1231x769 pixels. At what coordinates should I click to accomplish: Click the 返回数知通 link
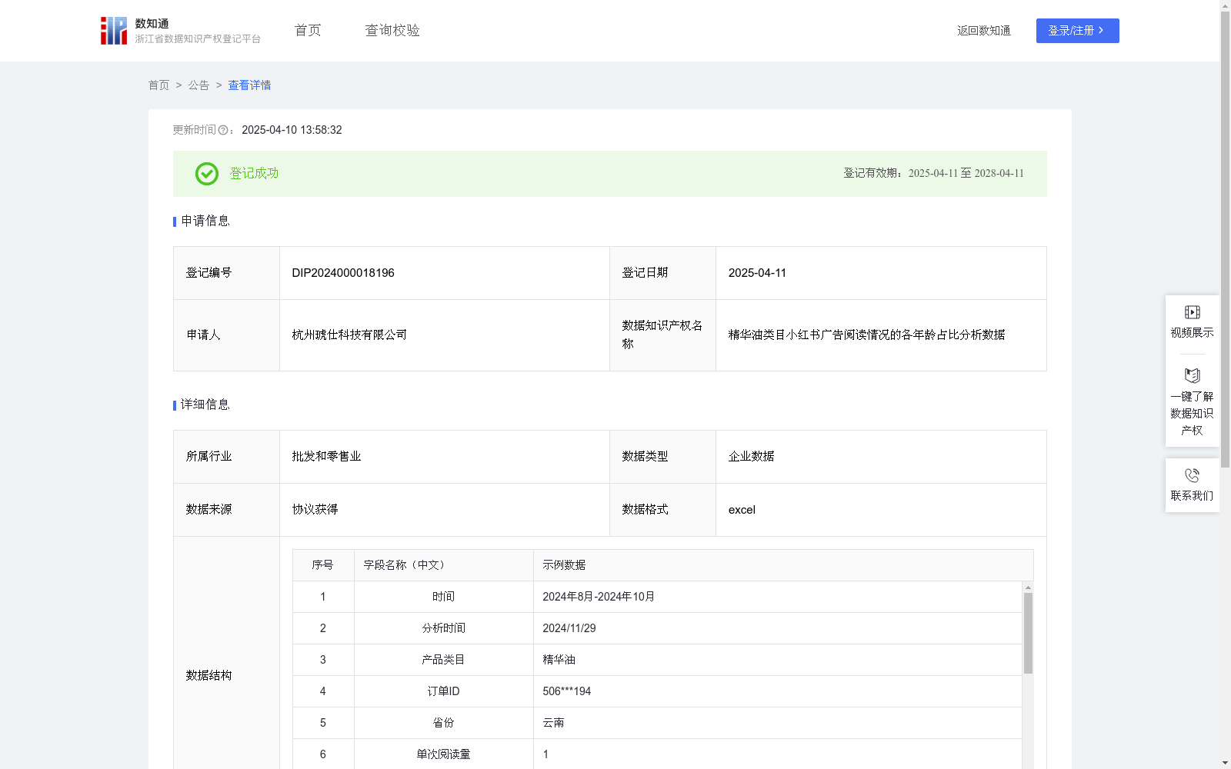pyautogui.click(x=984, y=30)
